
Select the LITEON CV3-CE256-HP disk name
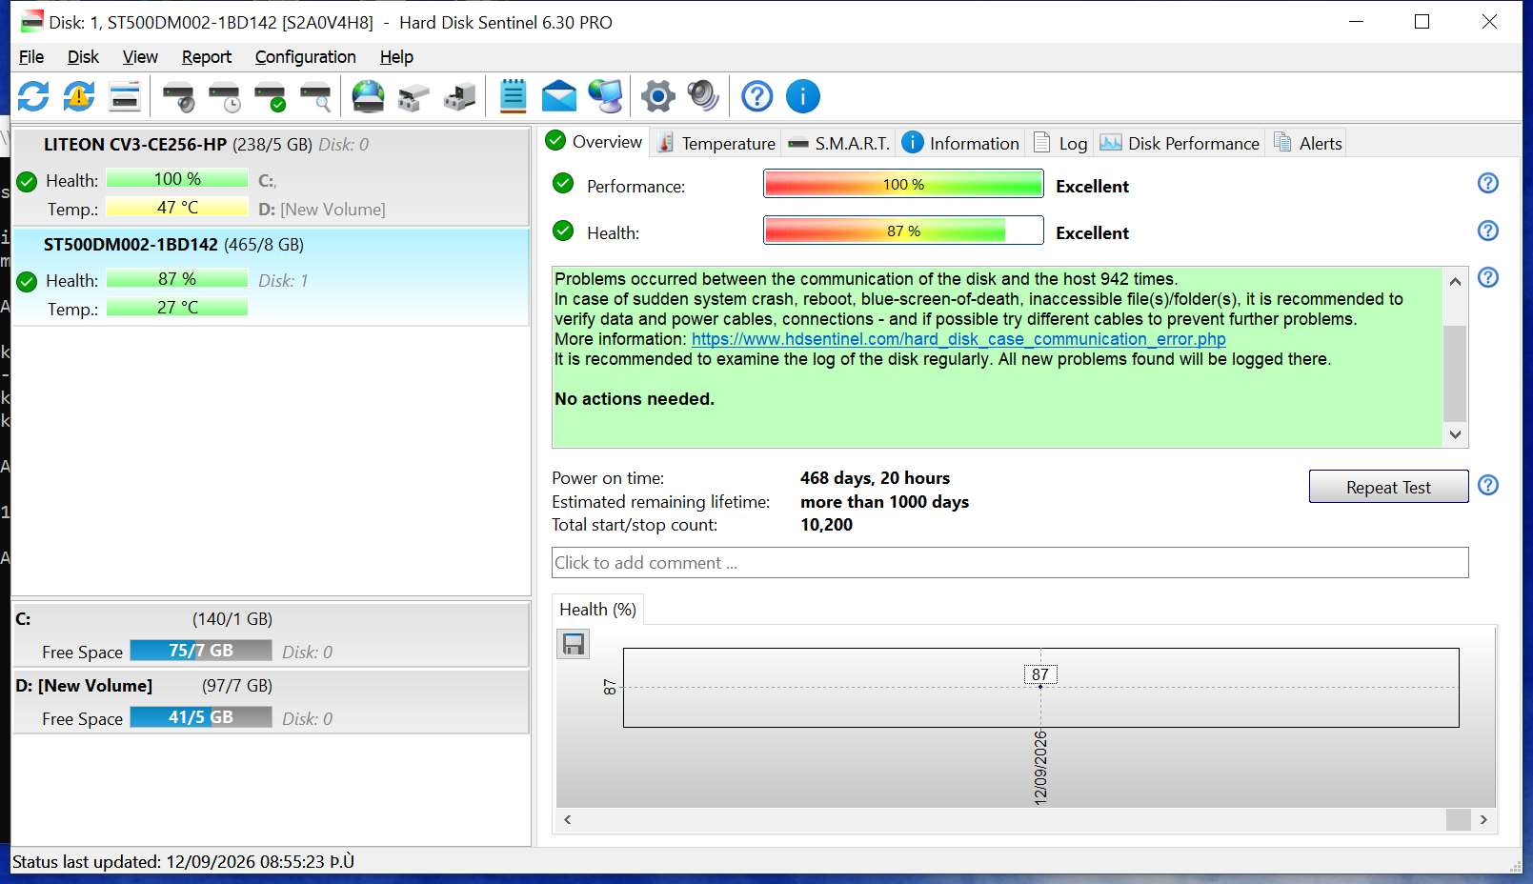coord(135,145)
